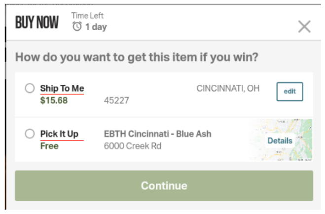Viewport: 325px width, 214px height.
Task: Click the 1 day remaining text
Action: [96, 27]
